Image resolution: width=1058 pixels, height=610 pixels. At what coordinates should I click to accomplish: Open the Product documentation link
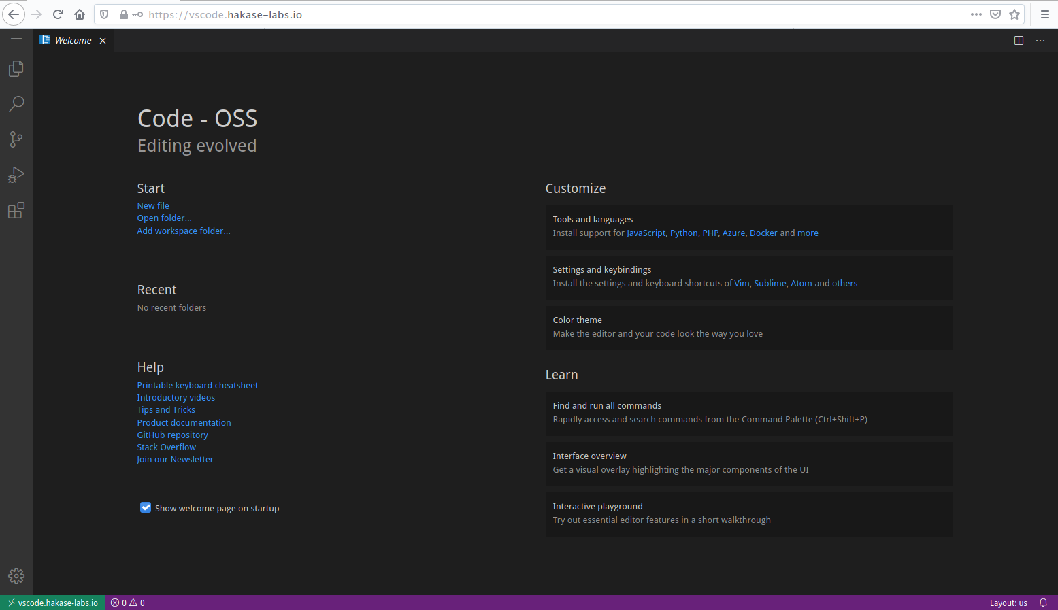click(184, 422)
